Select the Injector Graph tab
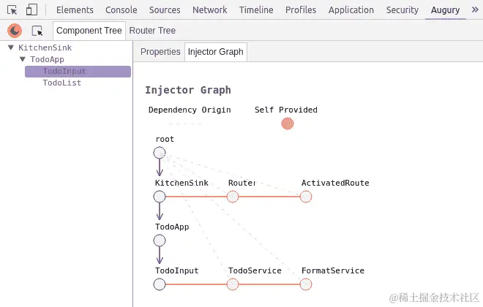This screenshot has height=307, width=483. pyautogui.click(x=216, y=52)
